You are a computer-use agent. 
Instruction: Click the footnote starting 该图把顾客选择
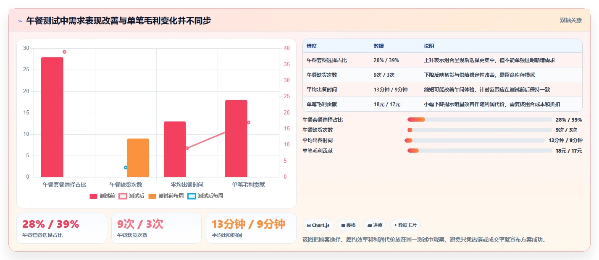click(x=424, y=239)
